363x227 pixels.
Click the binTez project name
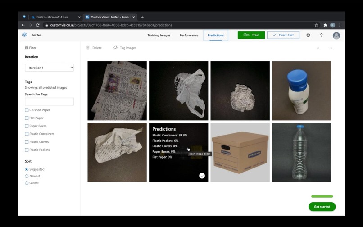click(x=36, y=35)
